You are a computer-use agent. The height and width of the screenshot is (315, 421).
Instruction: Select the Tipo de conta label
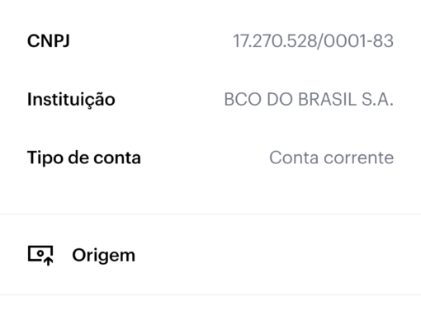[x=84, y=157]
